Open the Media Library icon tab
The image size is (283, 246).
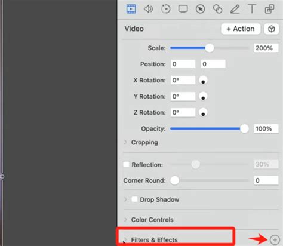[x=269, y=9]
